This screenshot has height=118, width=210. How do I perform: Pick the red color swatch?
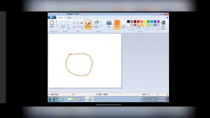tap(138, 21)
